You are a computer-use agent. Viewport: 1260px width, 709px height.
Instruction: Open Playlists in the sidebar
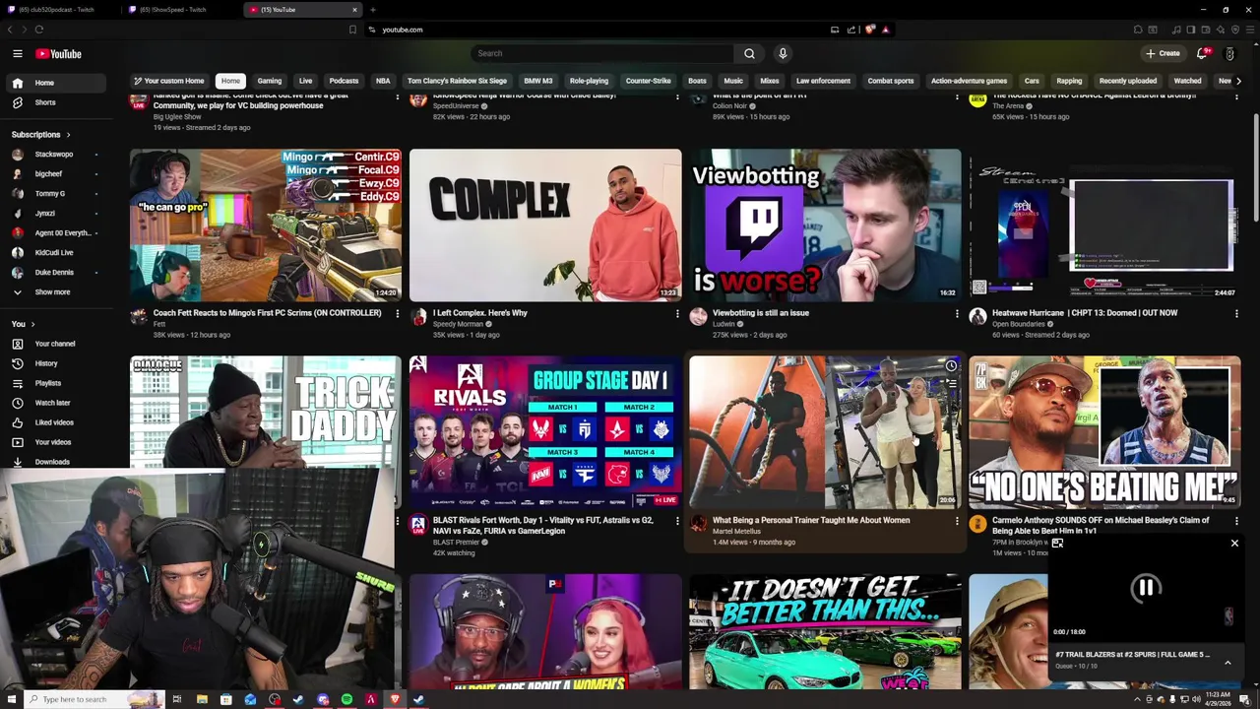55,383
